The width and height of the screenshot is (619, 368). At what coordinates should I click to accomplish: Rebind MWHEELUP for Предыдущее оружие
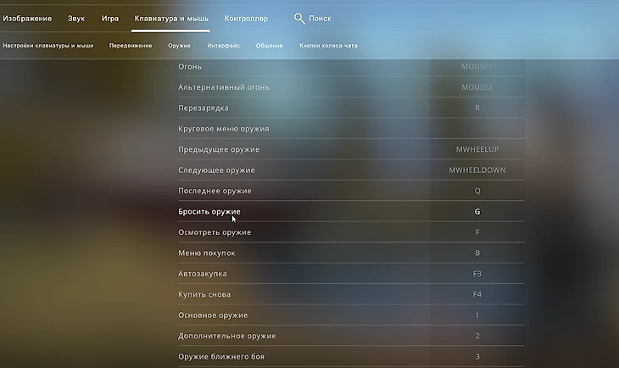(x=477, y=149)
